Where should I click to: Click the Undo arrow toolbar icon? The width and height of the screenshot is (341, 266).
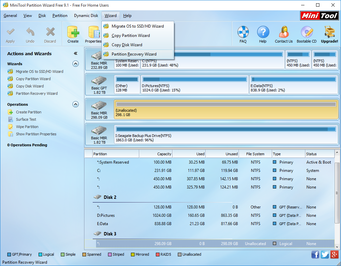(30, 32)
